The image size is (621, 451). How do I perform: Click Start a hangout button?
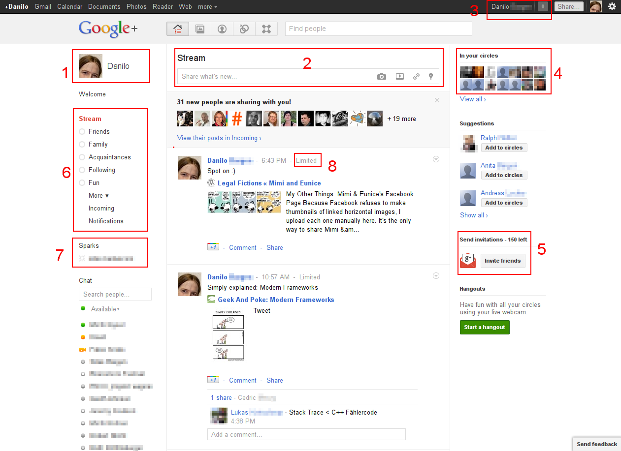pos(485,327)
